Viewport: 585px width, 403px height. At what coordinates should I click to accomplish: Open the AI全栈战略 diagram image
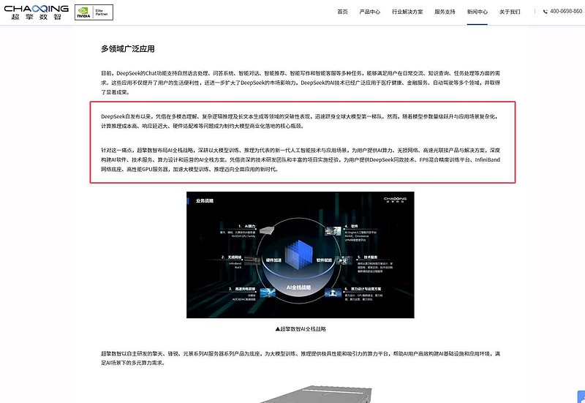tap(301, 255)
